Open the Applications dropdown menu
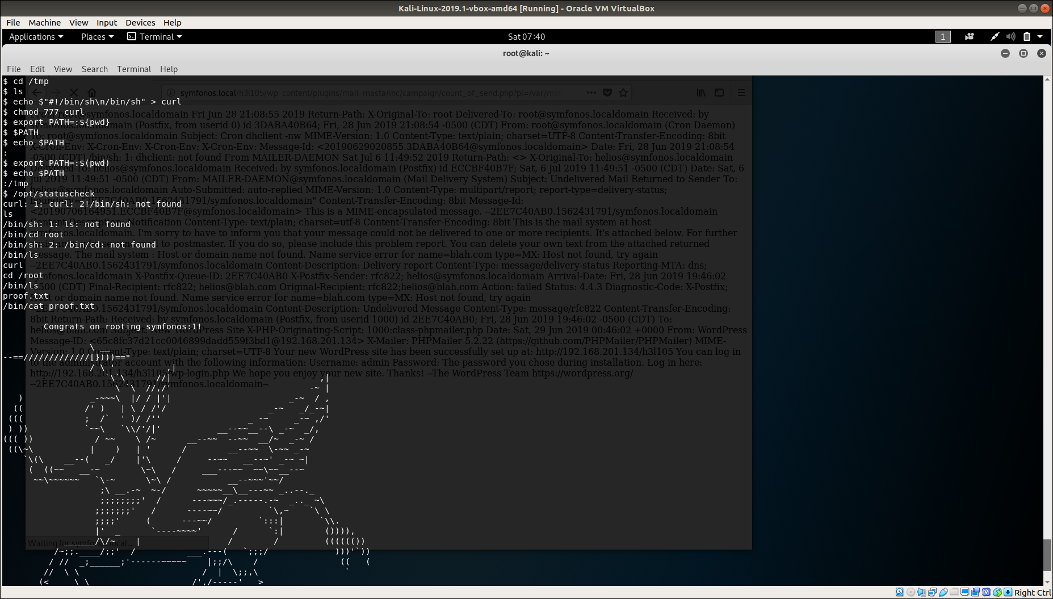The image size is (1053, 599). click(36, 36)
